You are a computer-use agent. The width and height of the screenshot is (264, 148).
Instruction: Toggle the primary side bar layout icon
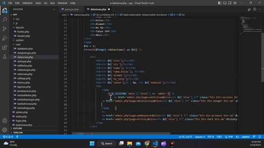219,3
